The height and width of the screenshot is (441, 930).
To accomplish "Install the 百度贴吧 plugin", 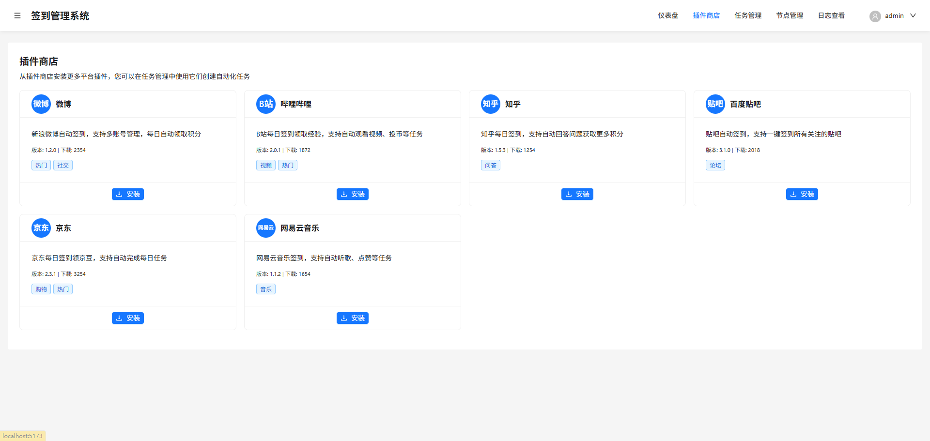I will 802,194.
